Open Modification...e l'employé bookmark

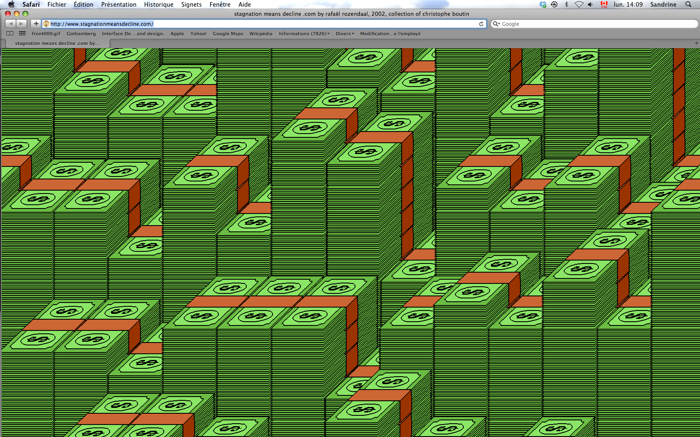coord(390,34)
